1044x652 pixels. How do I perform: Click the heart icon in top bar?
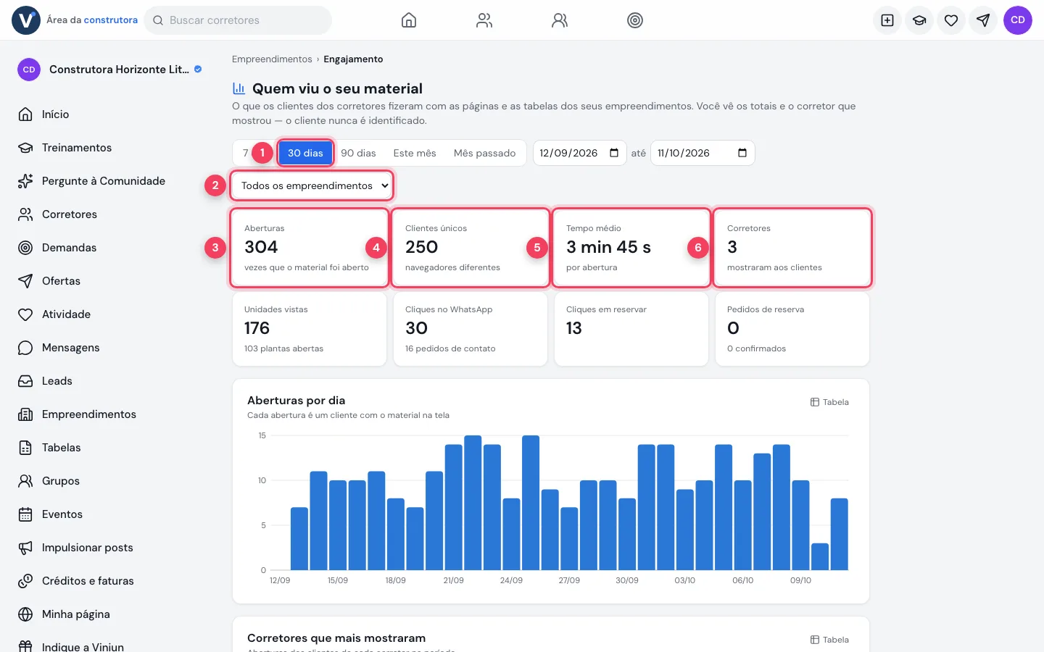951,20
